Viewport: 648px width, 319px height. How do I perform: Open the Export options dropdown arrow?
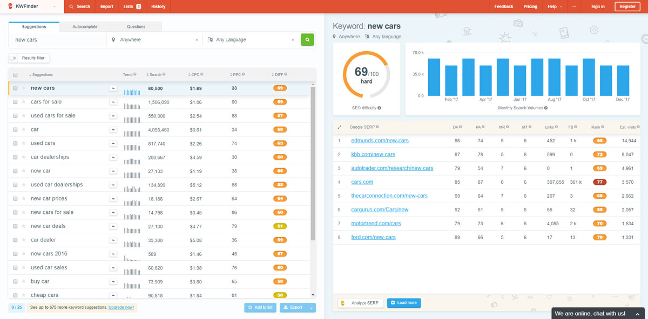click(x=310, y=307)
